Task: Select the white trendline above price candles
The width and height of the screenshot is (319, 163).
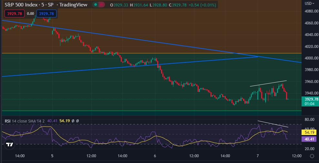Action: 268,83
